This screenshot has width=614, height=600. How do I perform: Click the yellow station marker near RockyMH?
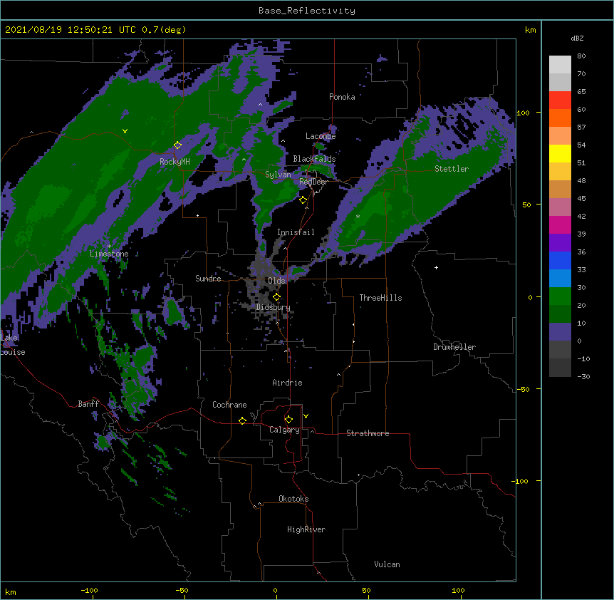177,145
